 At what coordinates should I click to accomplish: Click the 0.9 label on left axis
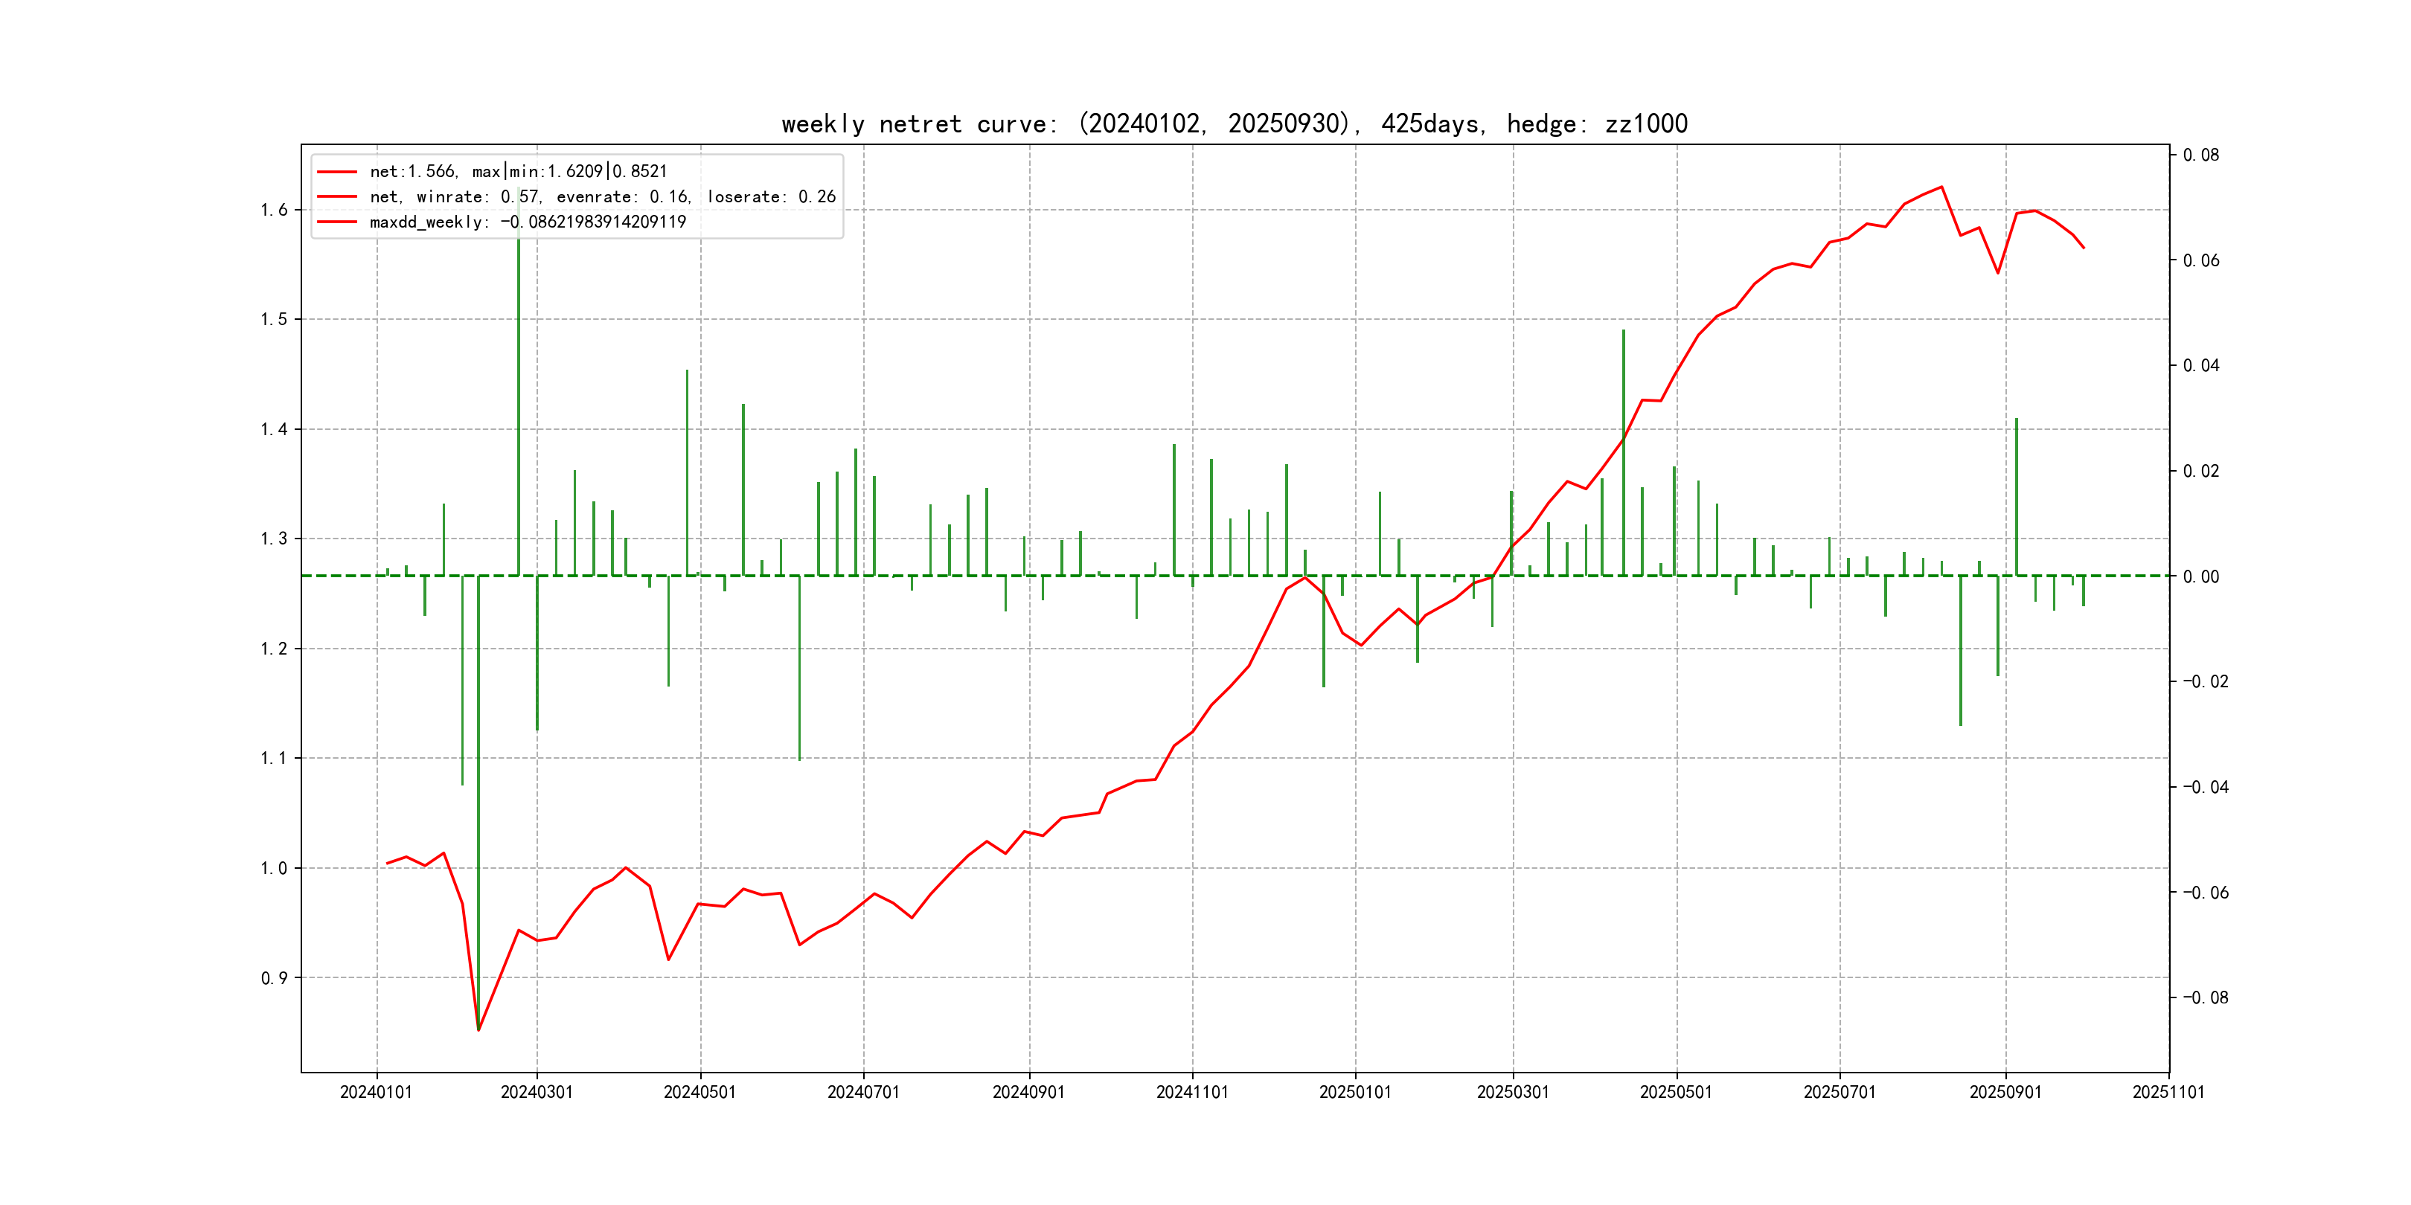coord(275,977)
